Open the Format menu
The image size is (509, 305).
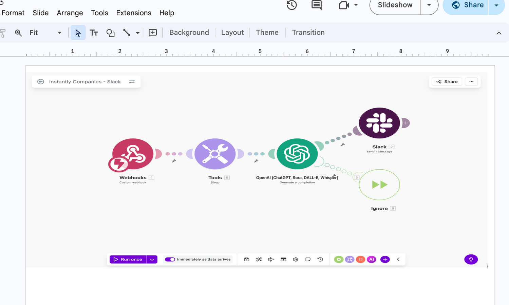[x=13, y=13]
